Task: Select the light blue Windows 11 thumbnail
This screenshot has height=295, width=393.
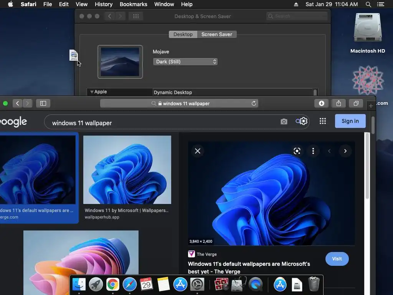Action: click(x=127, y=170)
